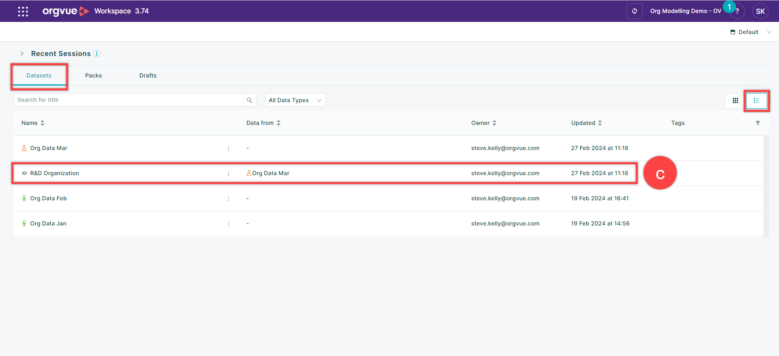Click the notification badge showing 1
The image size is (779, 356).
pyautogui.click(x=729, y=7)
